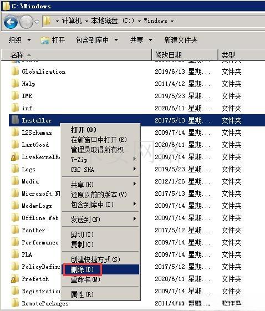The height and width of the screenshot is (311, 265).
Task: Open the recent pages dropdown arrow
Action: (x=37, y=22)
